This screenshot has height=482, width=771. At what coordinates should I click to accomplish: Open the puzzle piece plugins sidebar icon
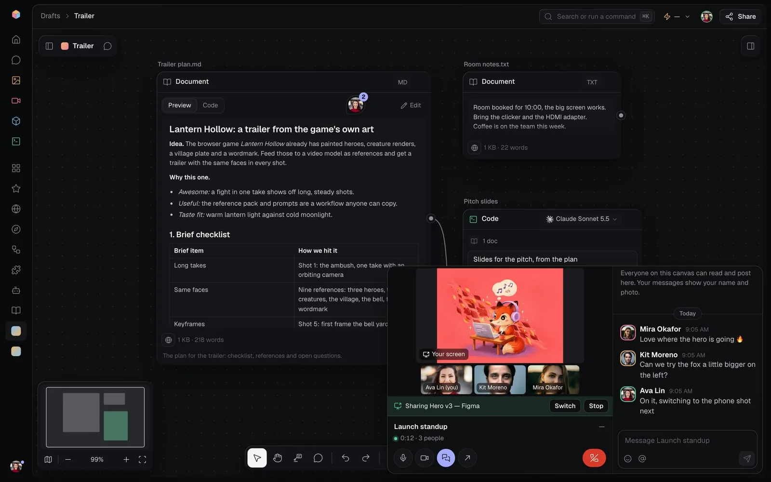pyautogui.click(x=16, y=270)
